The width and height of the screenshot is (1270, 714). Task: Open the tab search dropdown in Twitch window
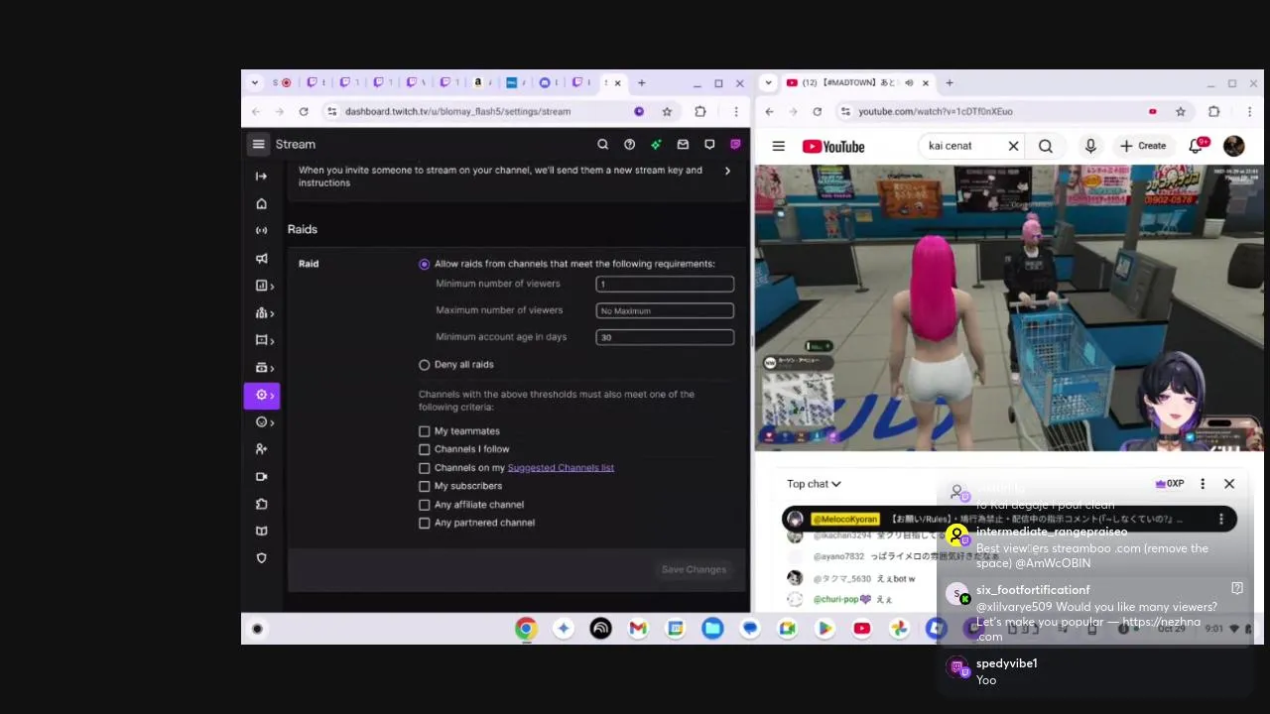(255, 83)
